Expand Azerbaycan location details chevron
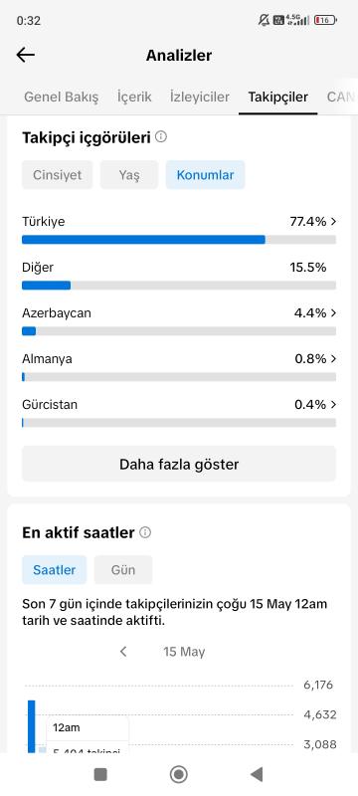This screenshot has width=358, height=796. [333, 312]
